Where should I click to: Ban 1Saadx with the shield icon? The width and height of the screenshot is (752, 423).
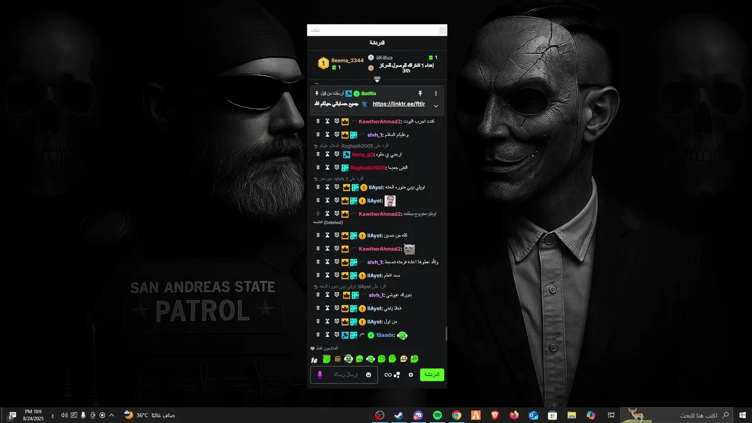337,335
